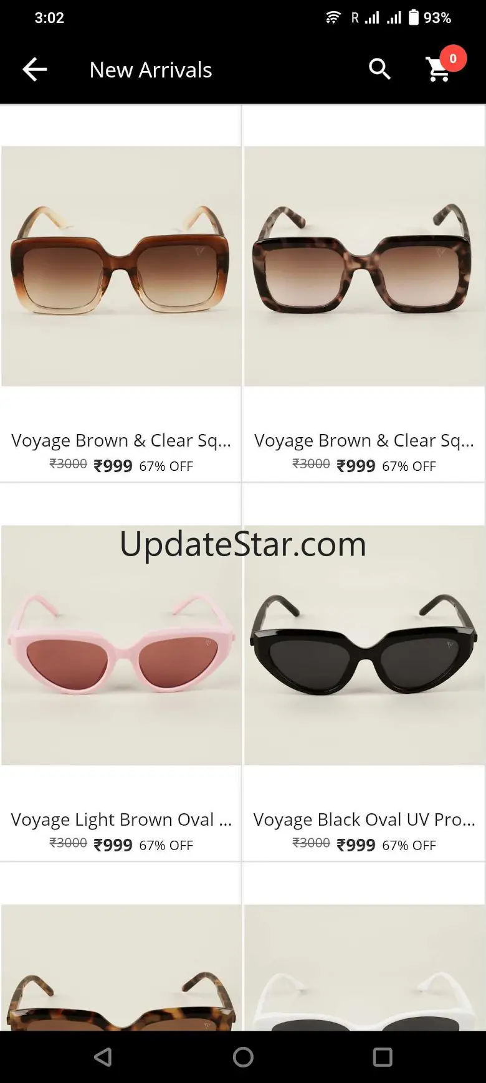Open the tortoise sunglasses at bottom left
This screenshot has height=1083, width=486.
pos(121,967)
